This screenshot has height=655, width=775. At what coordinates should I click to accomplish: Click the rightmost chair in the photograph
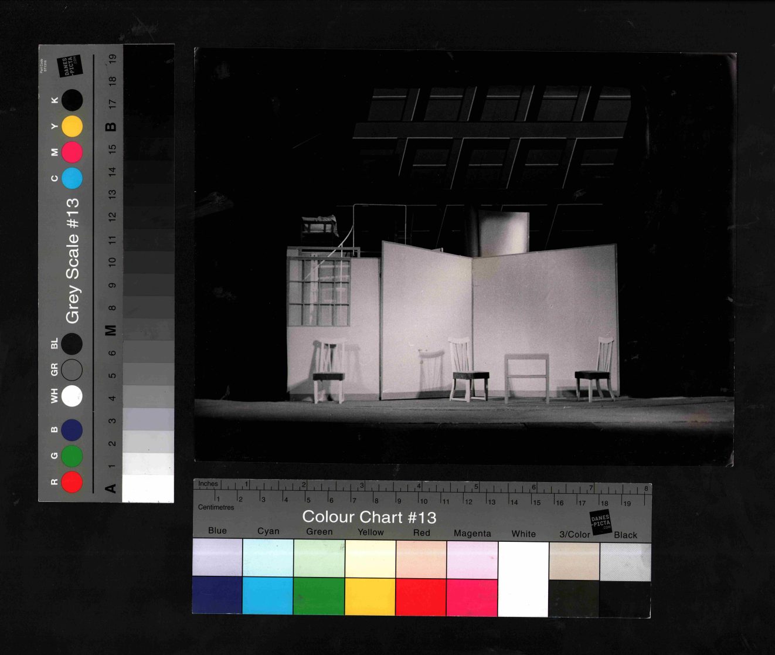[x=597, y=369]
